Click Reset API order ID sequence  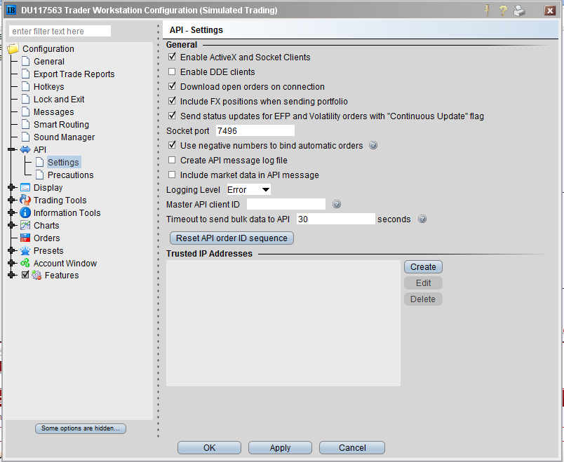231,238
